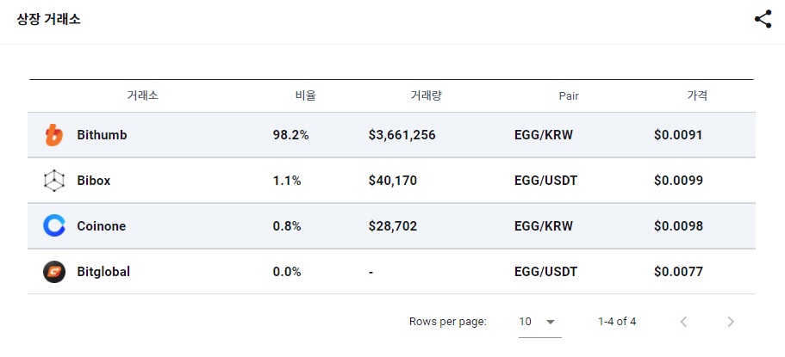Viewport: 785px width, 357px height.
Task: Click the $0.0091 price
Action: tap(678, 135)
